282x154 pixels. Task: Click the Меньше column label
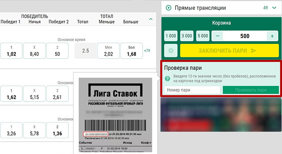(107, 22)
